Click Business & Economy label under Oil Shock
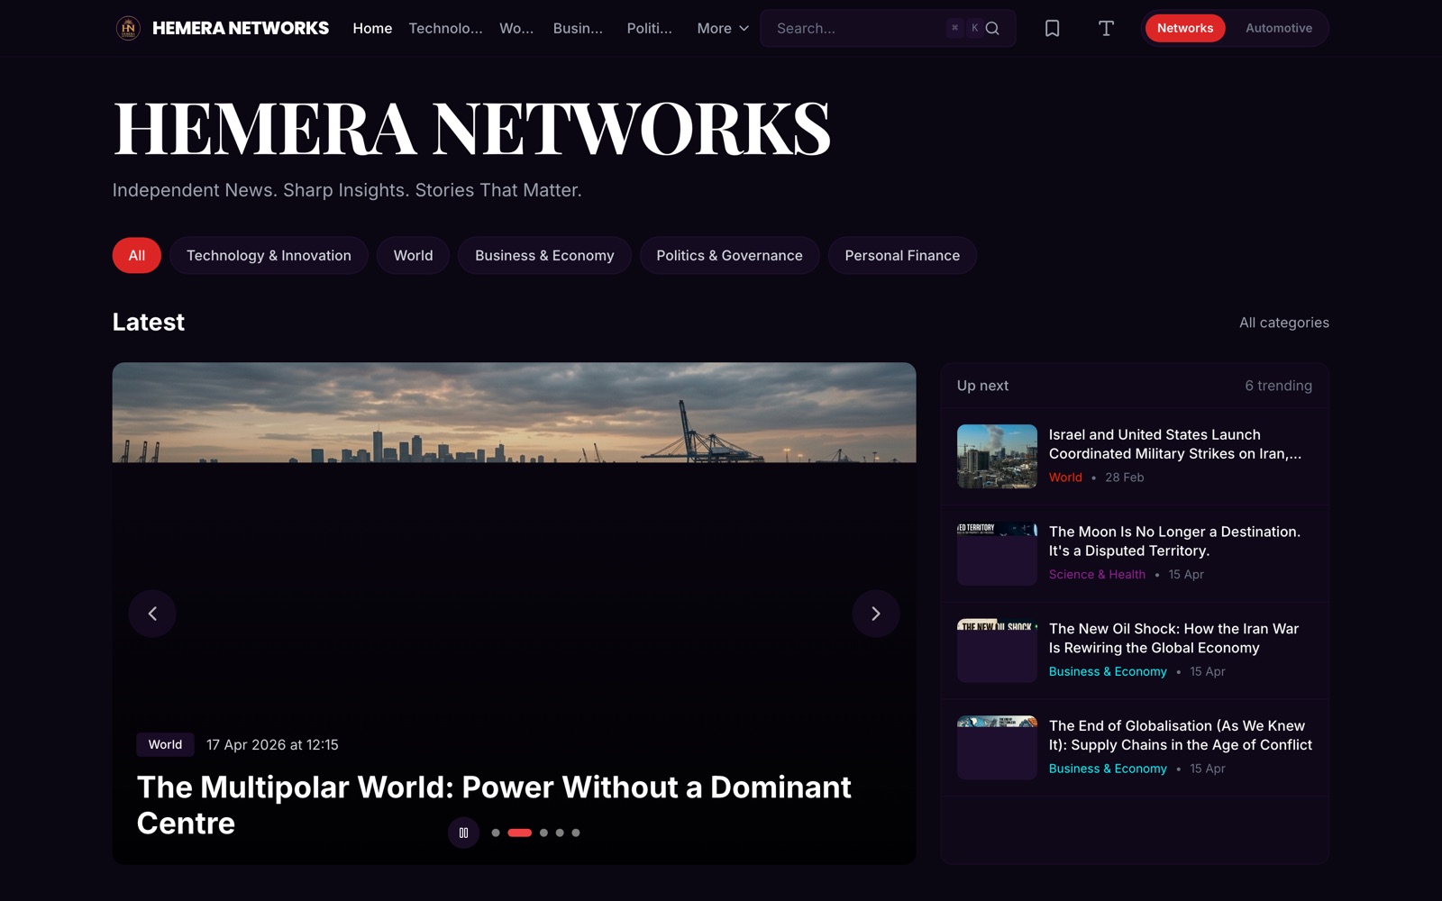 [1108, 671]
